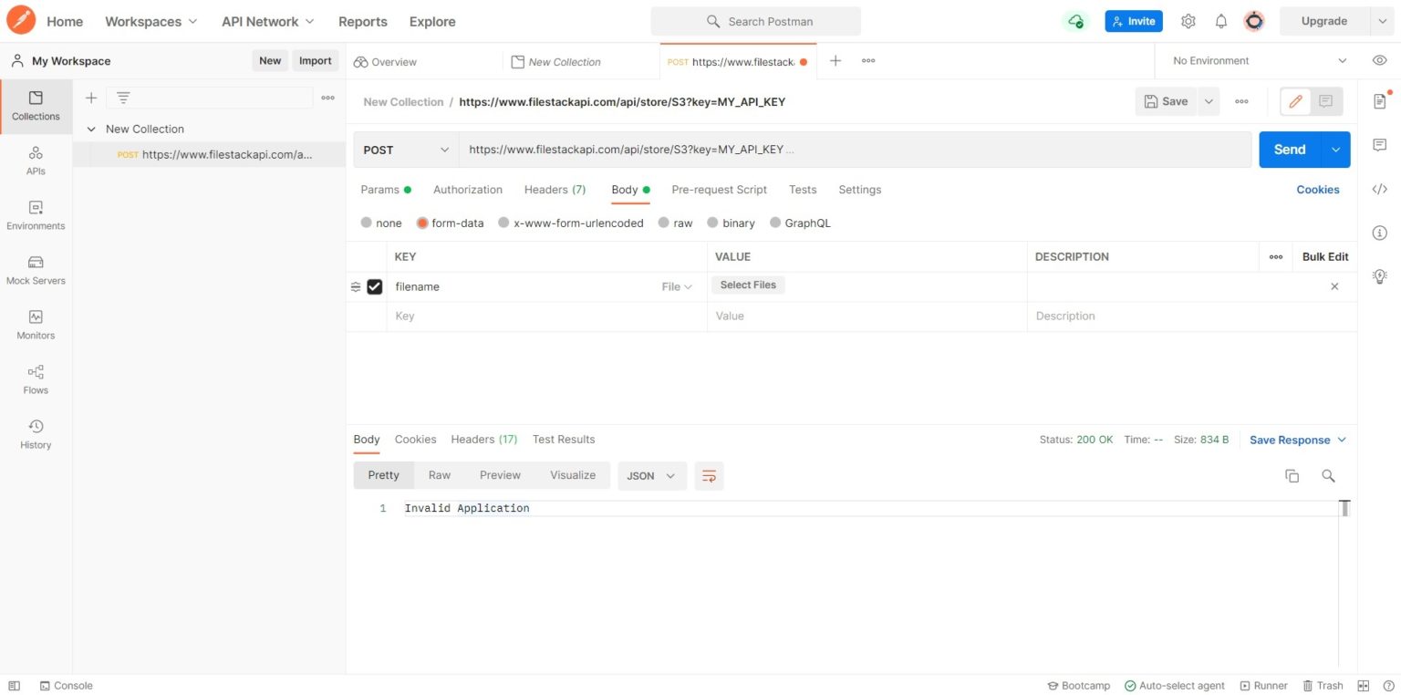The height and width of the screenshot is (695, 1401).
Task: Open the request History section
Action: pyautogui.click(x=36, y=433)
